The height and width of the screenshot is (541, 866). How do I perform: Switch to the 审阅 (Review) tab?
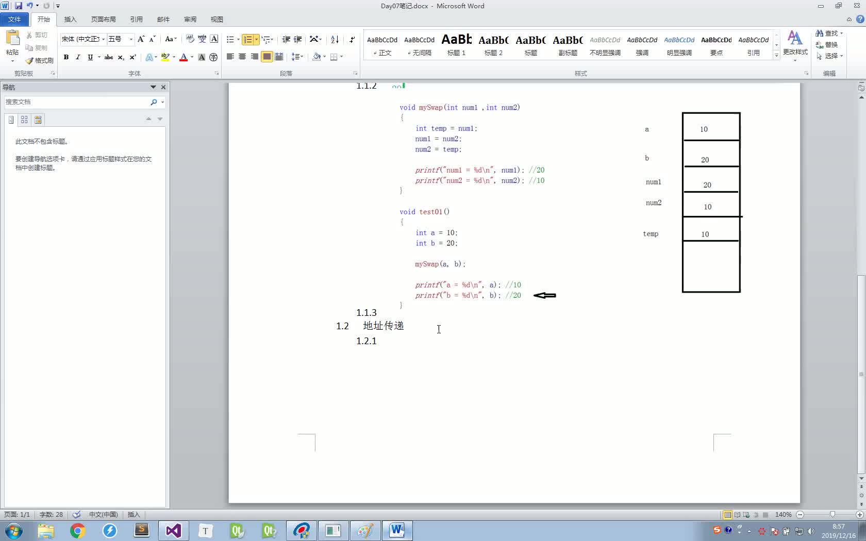coord(190,19)
